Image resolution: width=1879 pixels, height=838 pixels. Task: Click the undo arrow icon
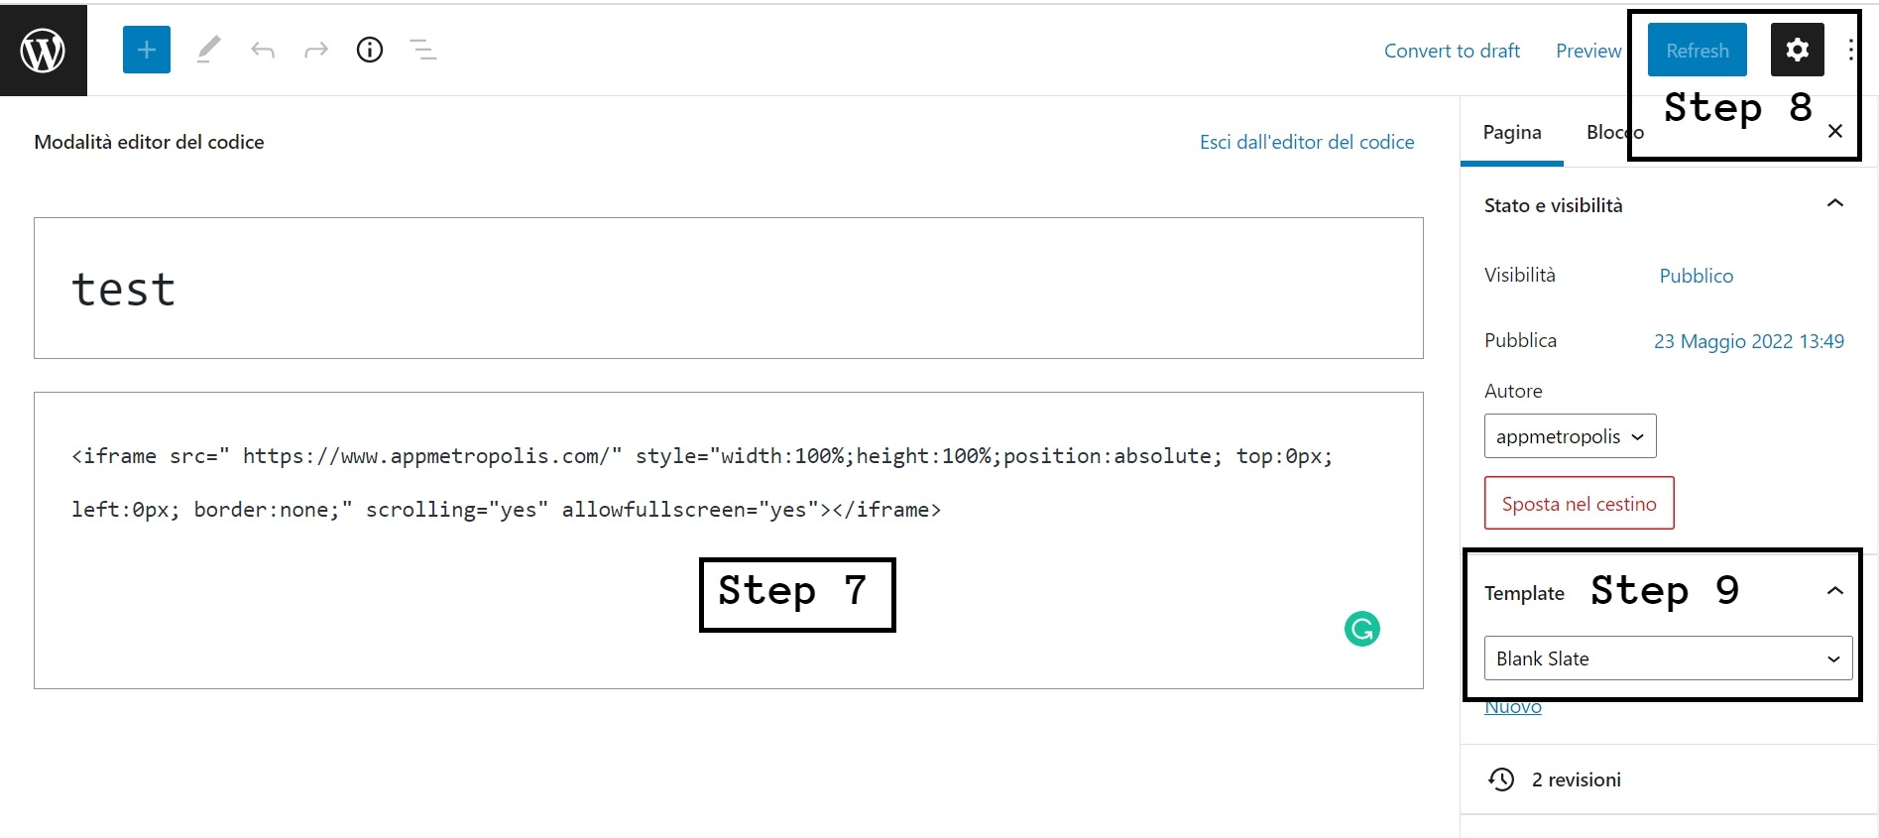tap(263, 50)
